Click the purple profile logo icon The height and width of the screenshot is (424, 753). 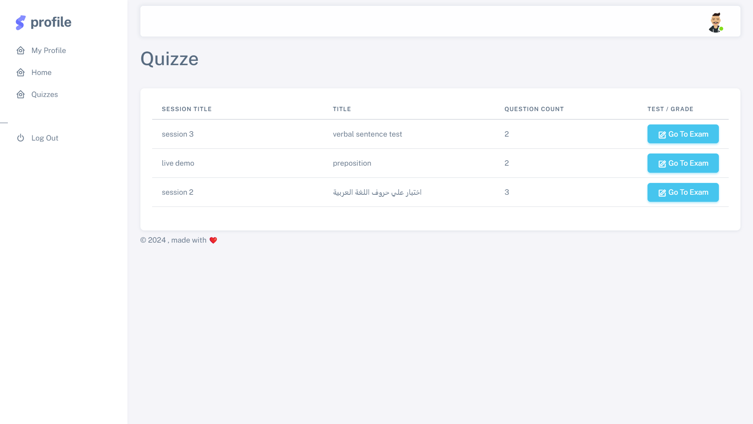(x=20, y=22)
